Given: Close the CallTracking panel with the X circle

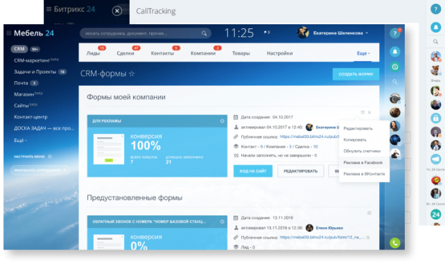Looking at the screenshot, I should click(x=117, y=11).
